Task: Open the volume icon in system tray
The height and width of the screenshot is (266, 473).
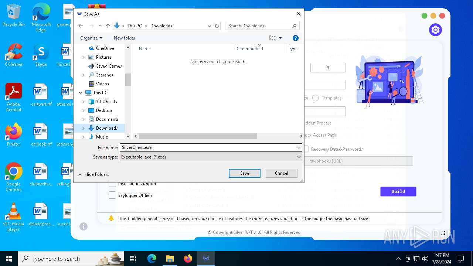Action: coord(425,259)
